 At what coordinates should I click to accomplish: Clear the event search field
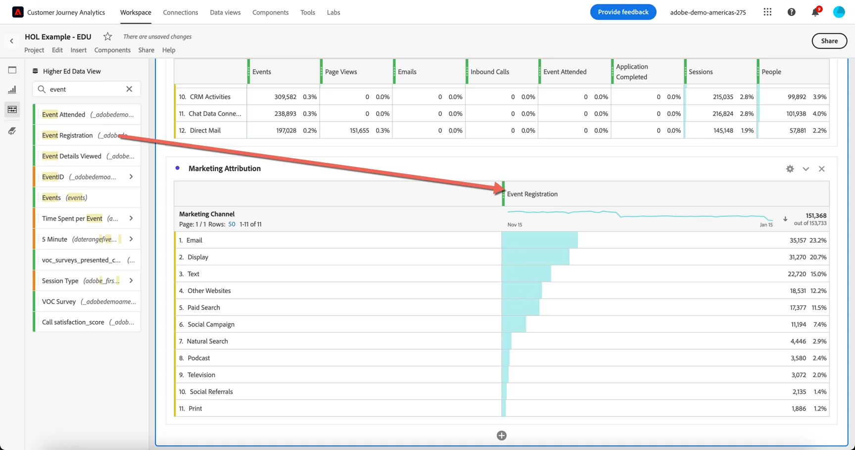[129, 89]
